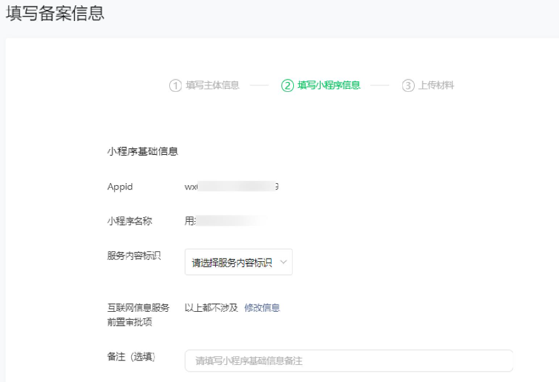The width and height of the screenshot is (559, 382).
Task: Click the step 3 circle icon
Action: pyautogui.click(x=408, y=85)
